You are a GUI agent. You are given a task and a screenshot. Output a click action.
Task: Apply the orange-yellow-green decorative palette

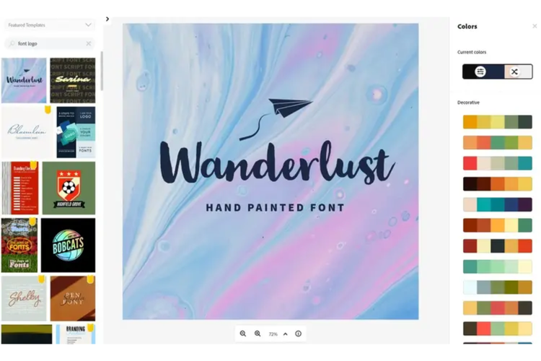pyautogui.click(x=497, y=122)
